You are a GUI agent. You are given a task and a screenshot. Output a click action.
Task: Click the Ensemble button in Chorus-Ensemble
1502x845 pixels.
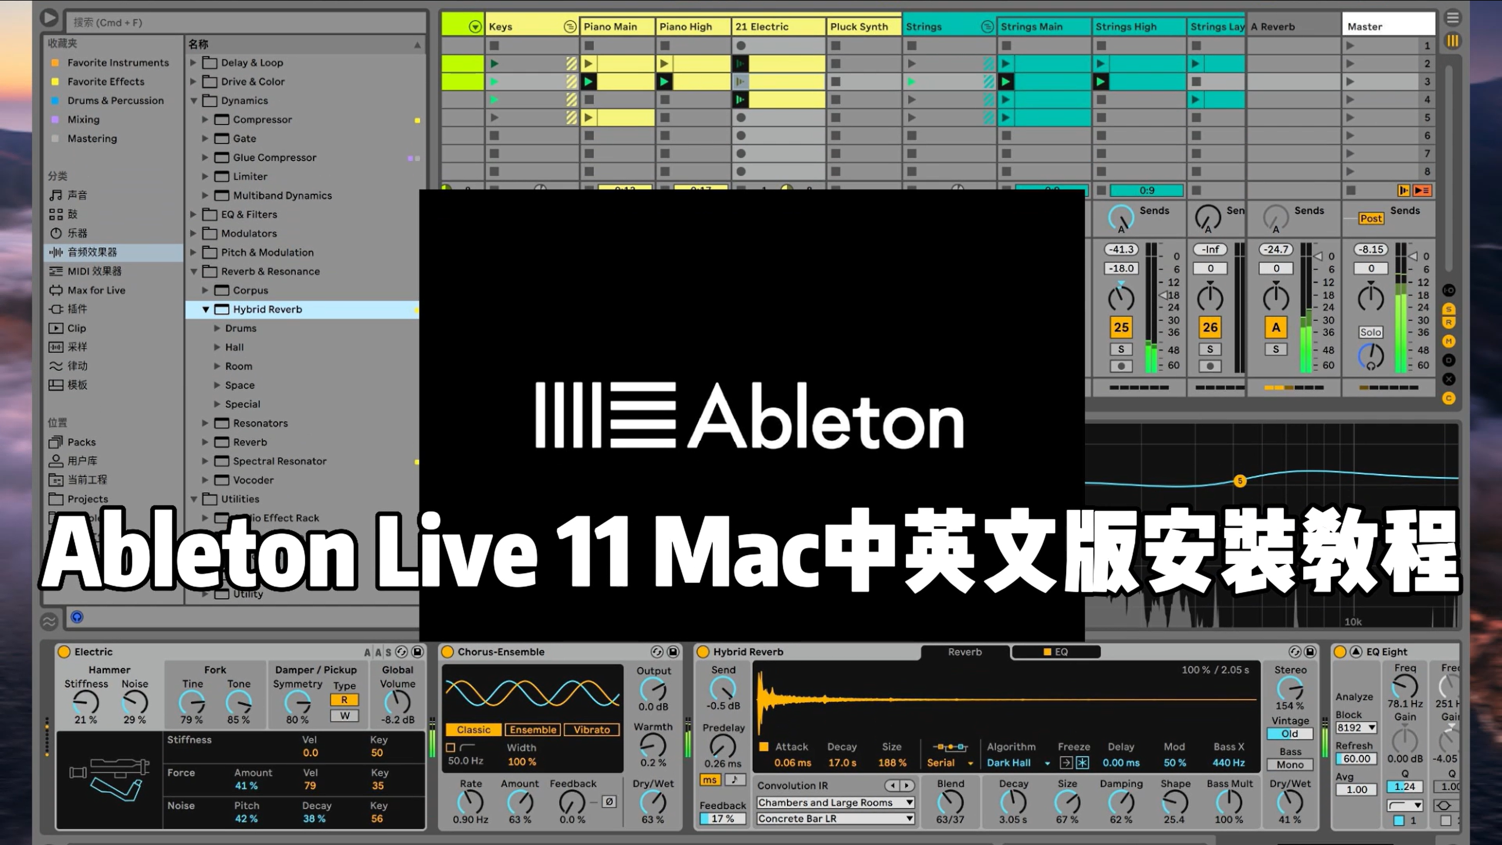533,729
